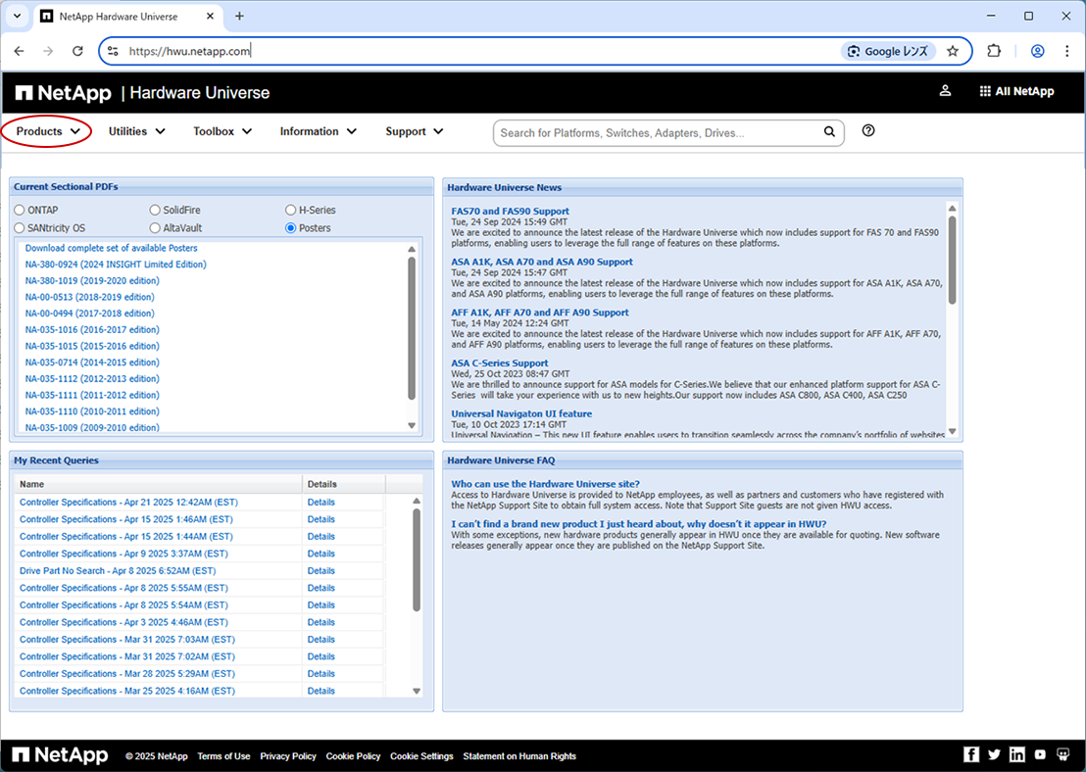Sort recent queries by Name column header
Viewport: 1086px width, 772px height.
pos(158,484)
